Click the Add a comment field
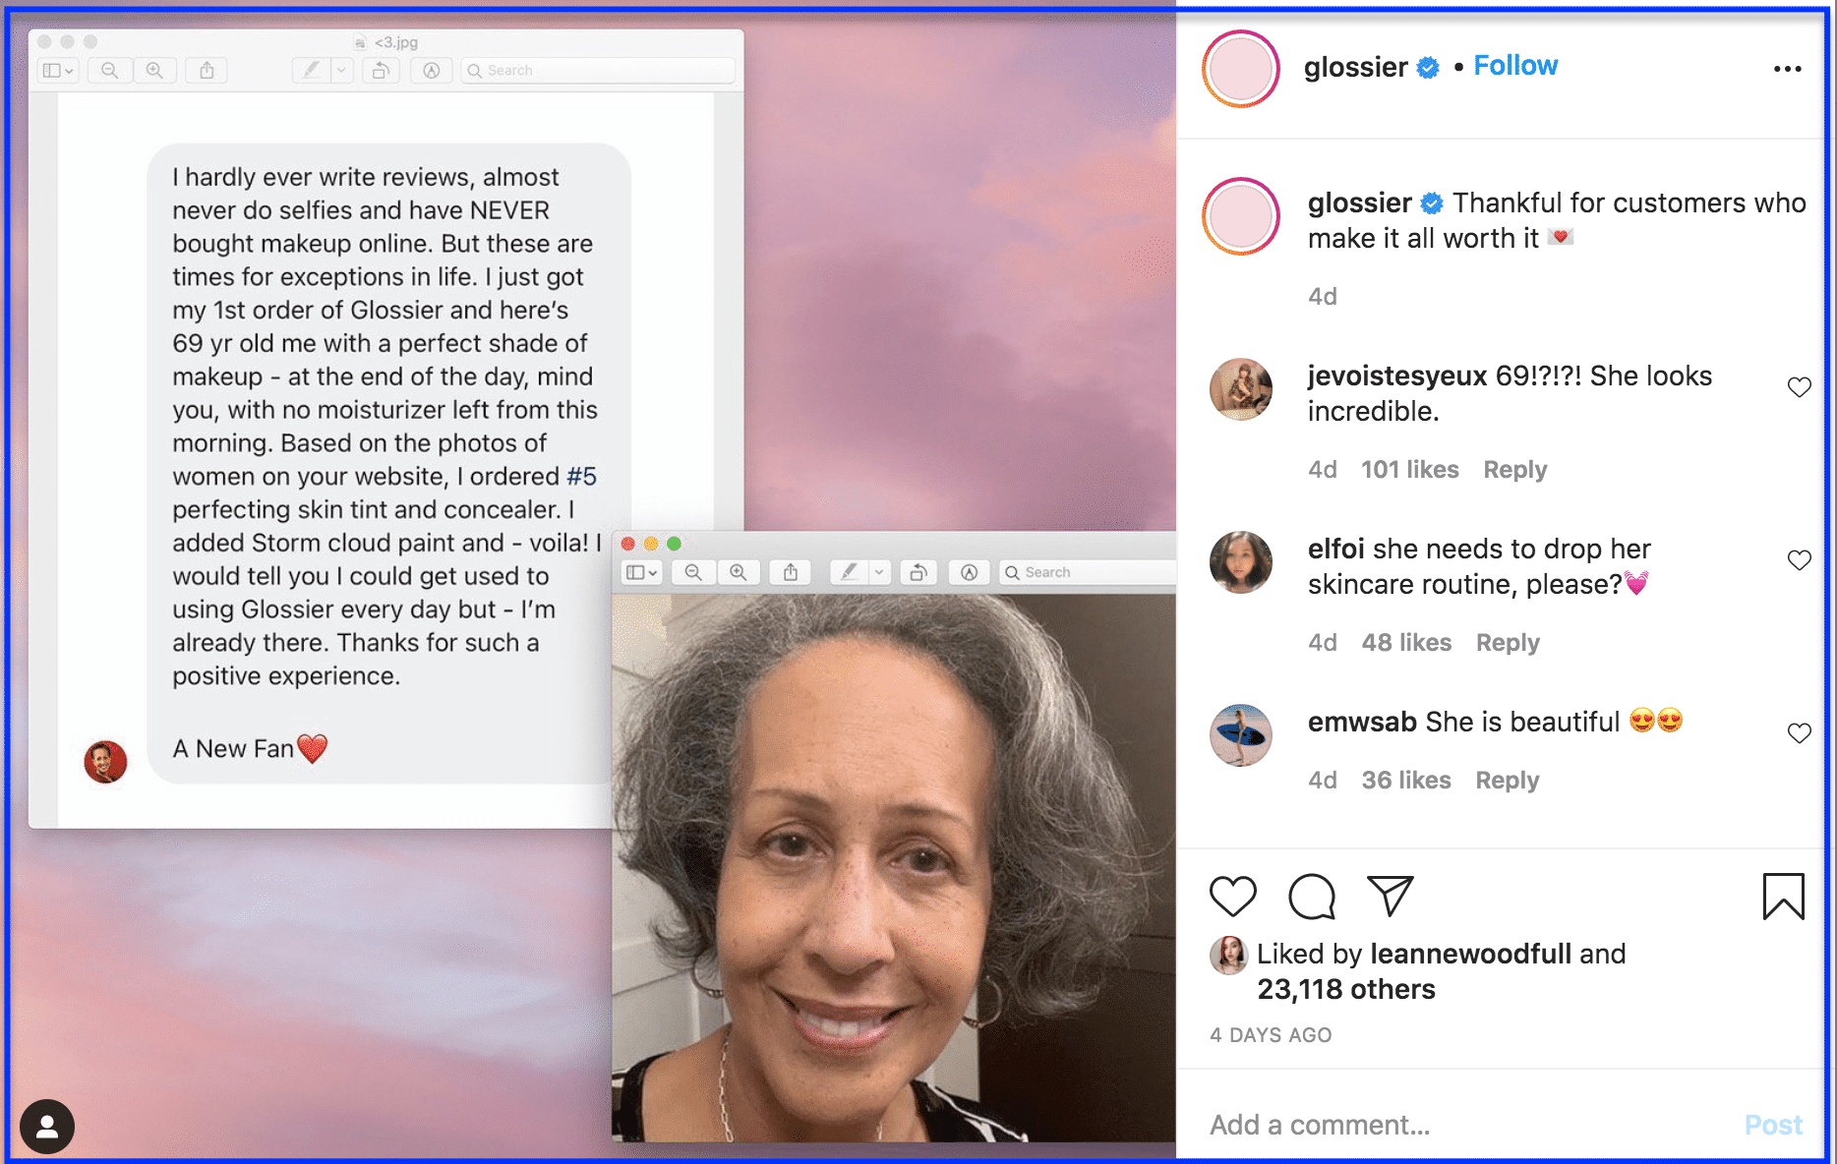Image resolution: width=1837 pixels, height=1164 pixels. (1465, 1125)
